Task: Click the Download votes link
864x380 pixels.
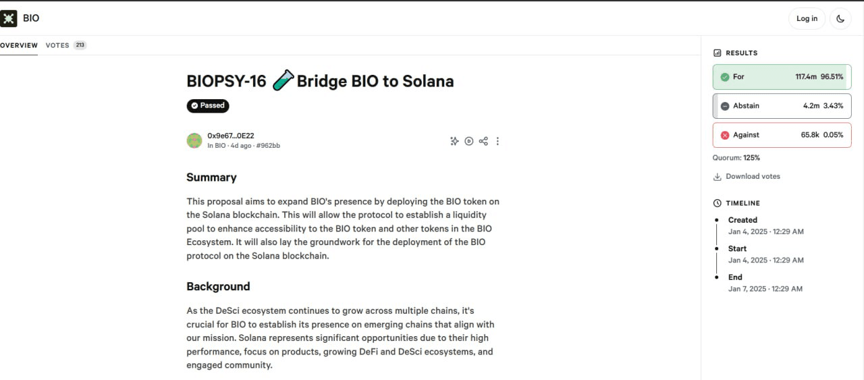Action: coord(753,177)
